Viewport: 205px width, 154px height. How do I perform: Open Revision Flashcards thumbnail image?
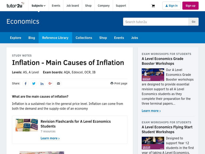tap(27, 125)
